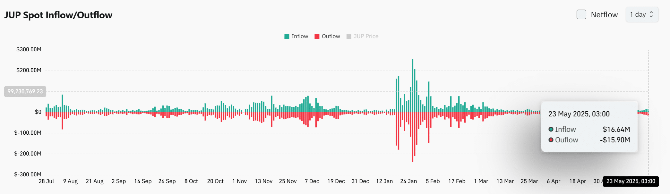Click the 25 Nov x-axis label

[x=288, y=181]
